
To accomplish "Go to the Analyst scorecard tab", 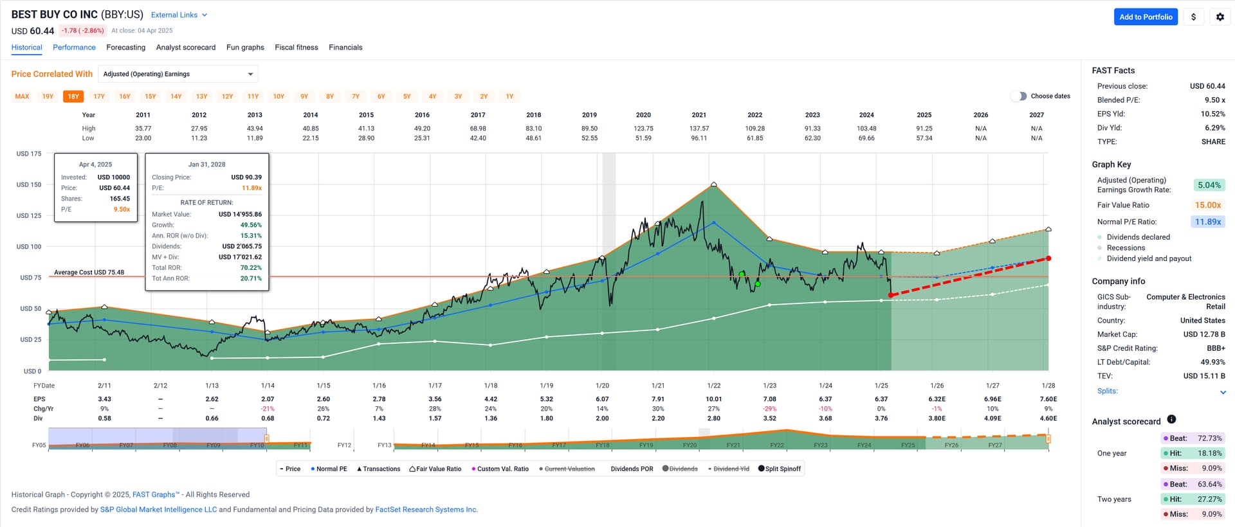I will (186, 48).
